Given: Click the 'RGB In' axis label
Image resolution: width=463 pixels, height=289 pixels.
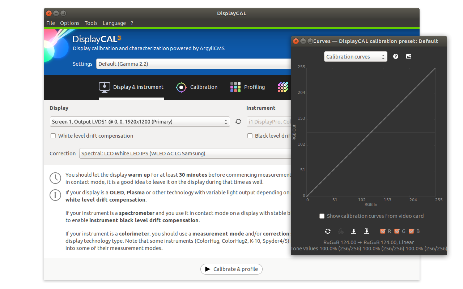Looking at the screenshot, I should pyautogui.click(x=371, y=204).
